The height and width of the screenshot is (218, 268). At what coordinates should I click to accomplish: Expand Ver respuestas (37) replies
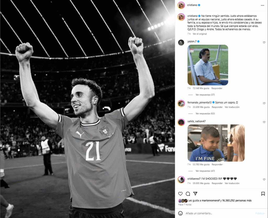[x=205, y=95]
